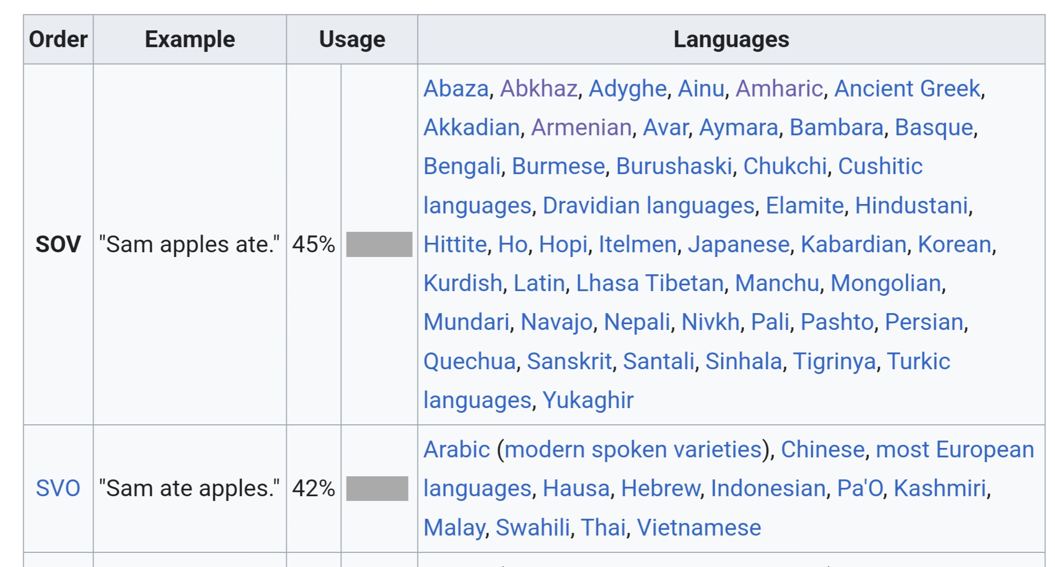Open the Chinese language link

[x=823, y=450]
